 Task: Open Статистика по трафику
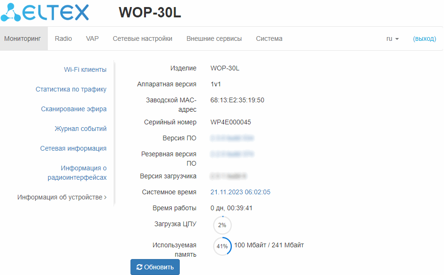pyautogui.click(x=71, y=89)
